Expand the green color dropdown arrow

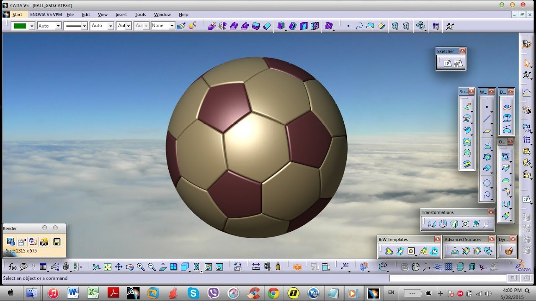(x=31, y=26)
